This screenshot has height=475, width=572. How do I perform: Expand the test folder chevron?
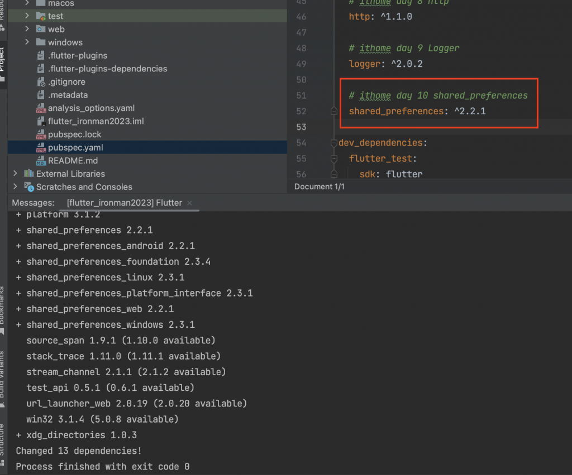[27, 16]
